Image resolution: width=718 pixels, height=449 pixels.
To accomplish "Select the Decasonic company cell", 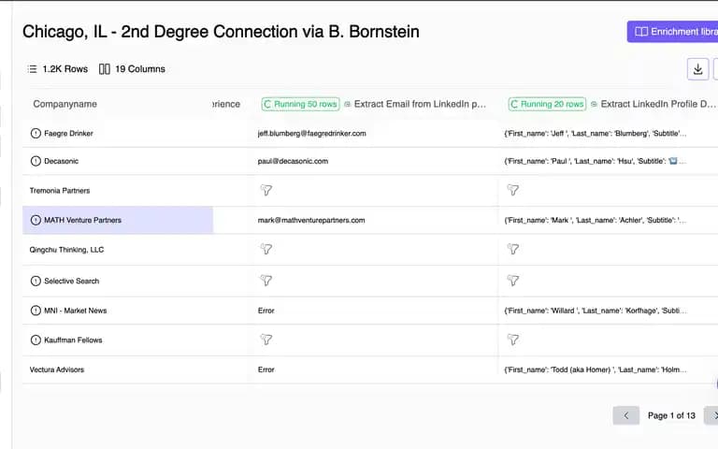I will pos(118,161).
